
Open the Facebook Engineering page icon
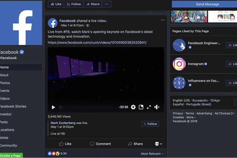point(179,45)
